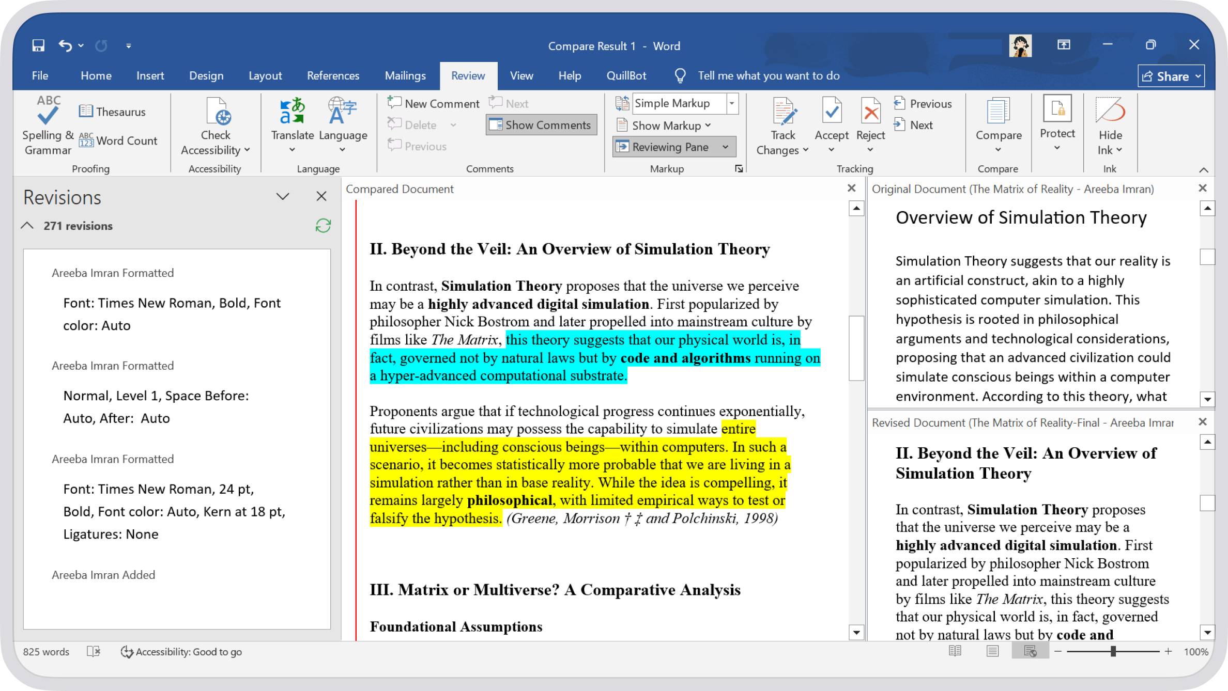Screen dimensions: 1228x691
Task: Open the Simple Markup dropdown
Action: [x=732, y=103]
